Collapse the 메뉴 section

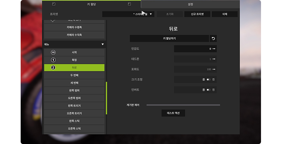tap(102, 44)
